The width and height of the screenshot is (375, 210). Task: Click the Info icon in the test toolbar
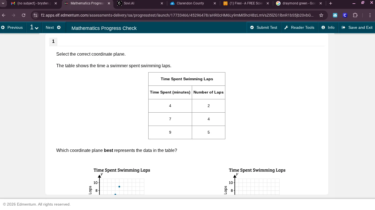323,27
